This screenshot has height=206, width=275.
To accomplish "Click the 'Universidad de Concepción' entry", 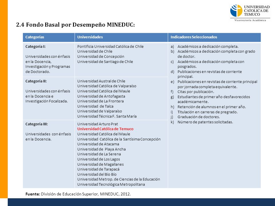I will pyautogui.click(x=101, y=56).
